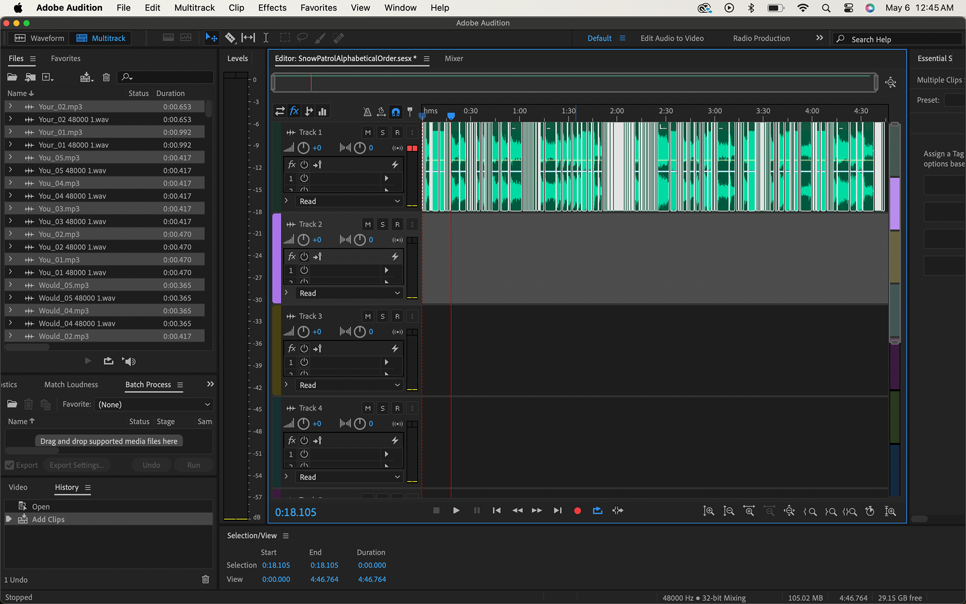Select the Razor tool in the toolbar

(230, 38)
